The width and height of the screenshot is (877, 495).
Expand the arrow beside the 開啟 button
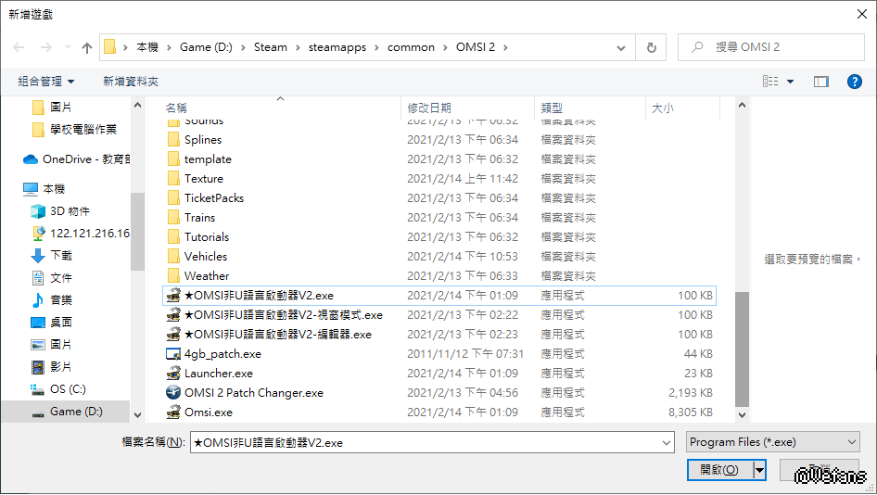(759, 470)
